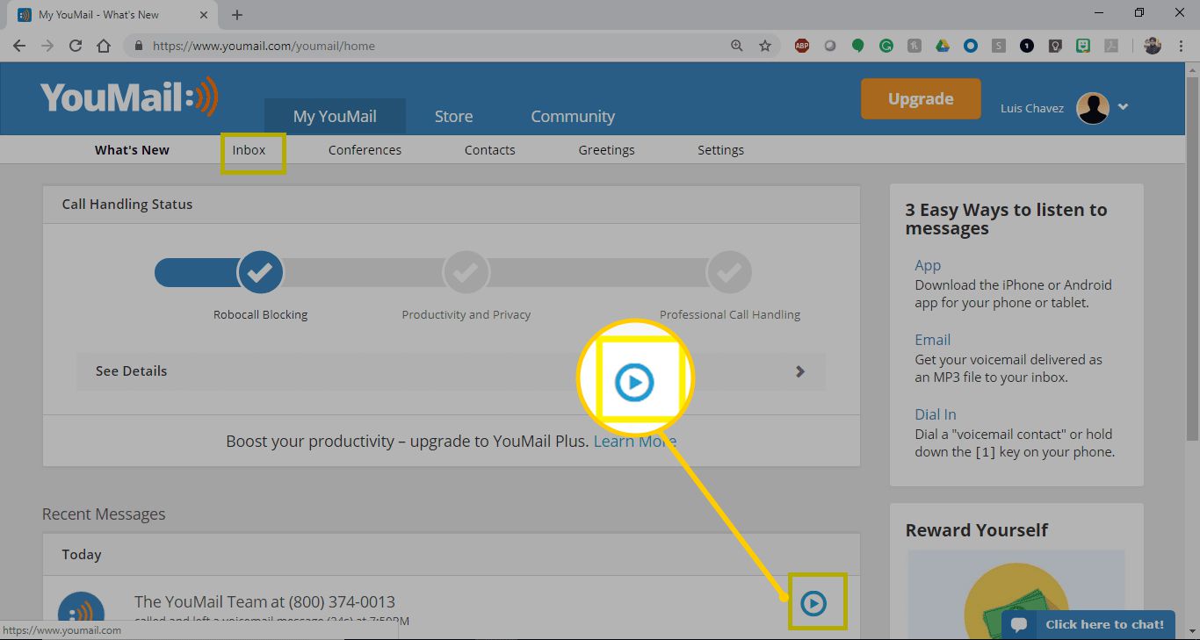The width and height of the screenshot is (1200, 640).
Task: Open the Click here to chat widget
Action: tap(1088, 624)
